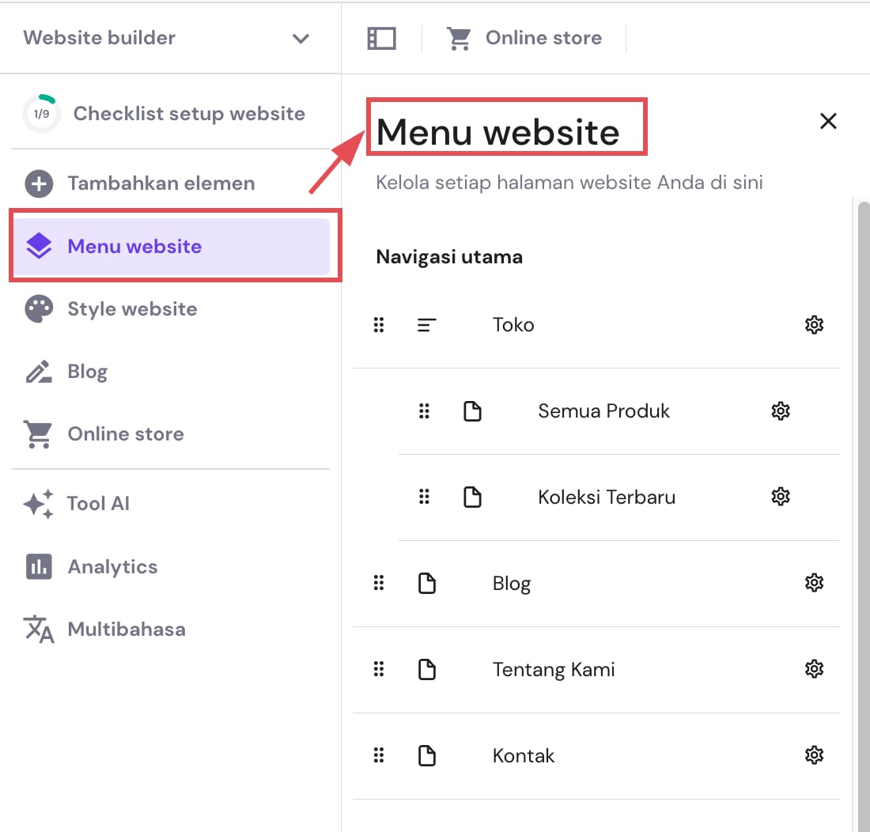Click the Checklist setup progress circle

pyautogui.click(x=41, y=114)
